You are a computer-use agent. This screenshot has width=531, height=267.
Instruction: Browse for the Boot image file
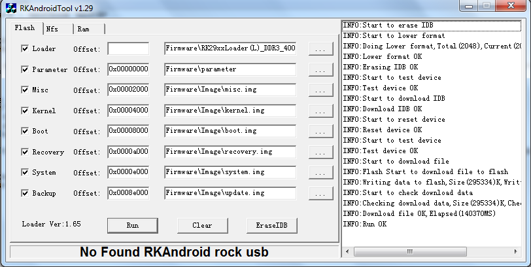320,132
